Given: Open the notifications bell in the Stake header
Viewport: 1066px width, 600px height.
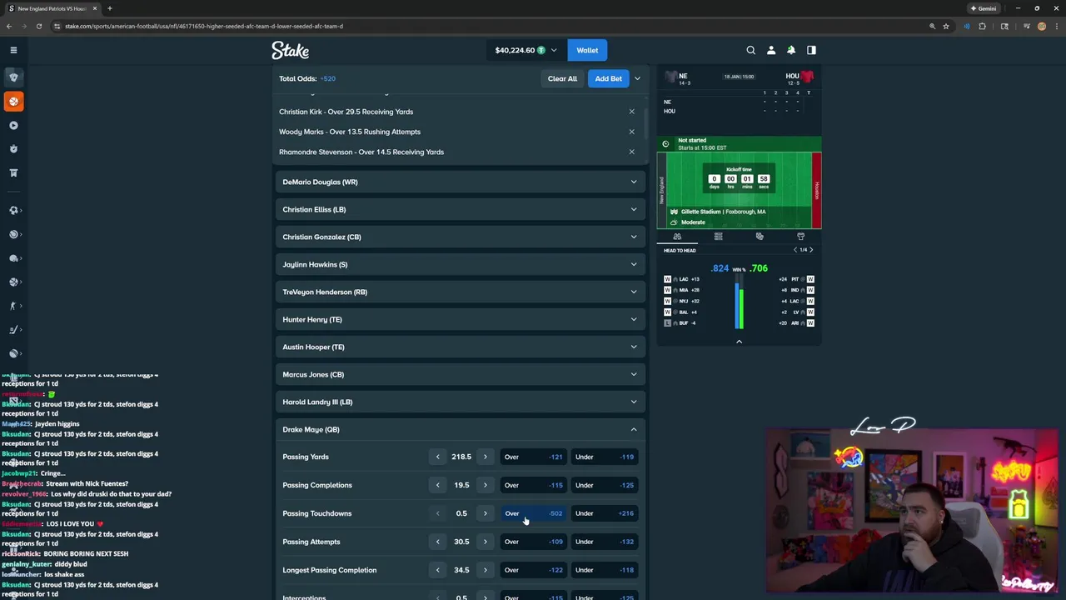Looking at the screenshot, I should [x=791, y=50].
